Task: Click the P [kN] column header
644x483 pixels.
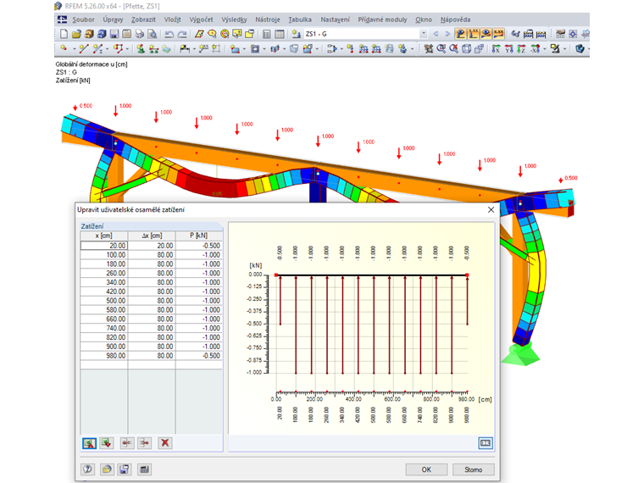Action: pyautogui.click(x=199, y=236)
